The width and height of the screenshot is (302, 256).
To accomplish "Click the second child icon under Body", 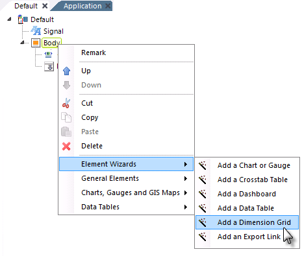I will click(49, 67).
